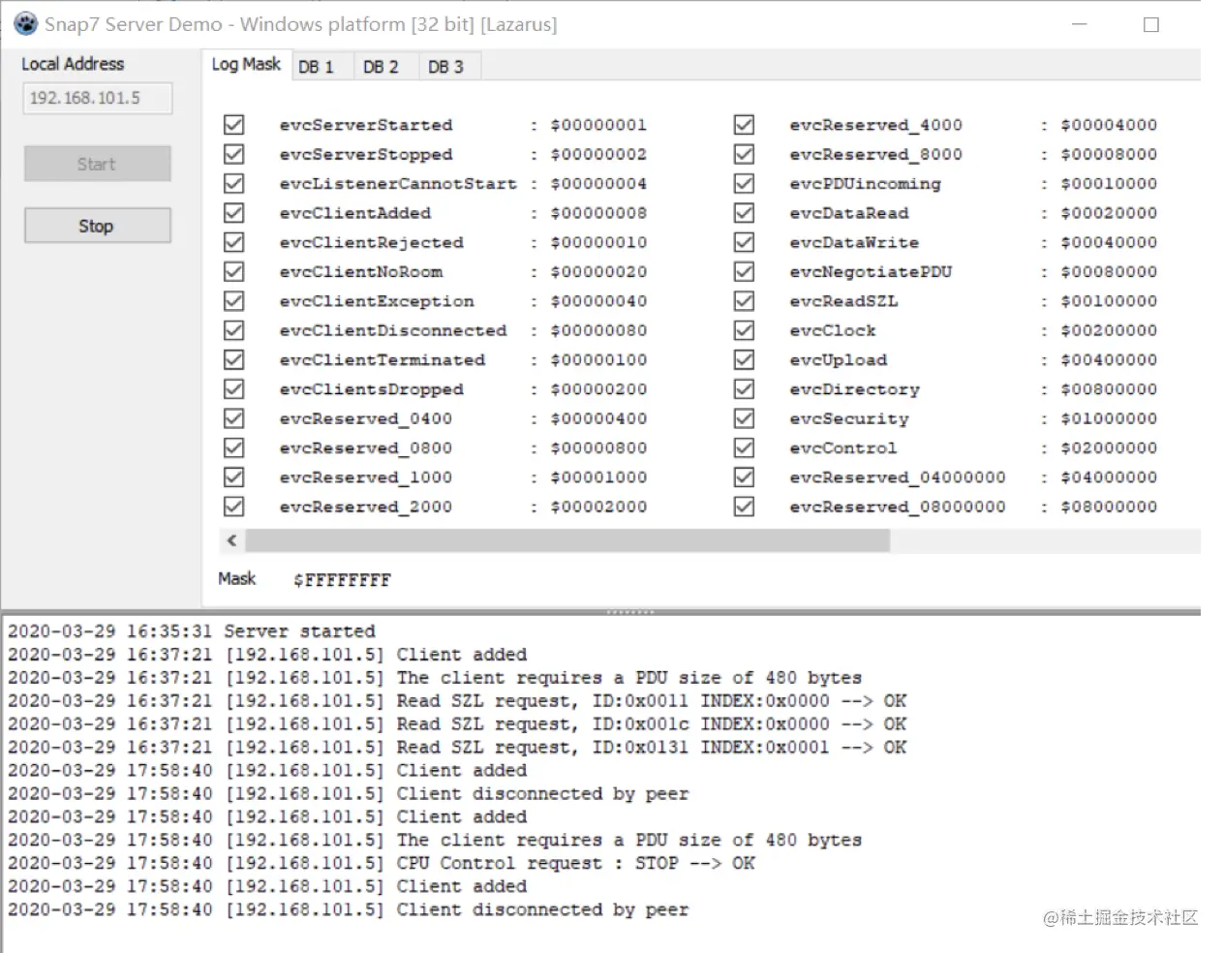This screenshot has height=953, width=1224.
Task: Click the disabled Start button
Action: click(x=97, y=165)
